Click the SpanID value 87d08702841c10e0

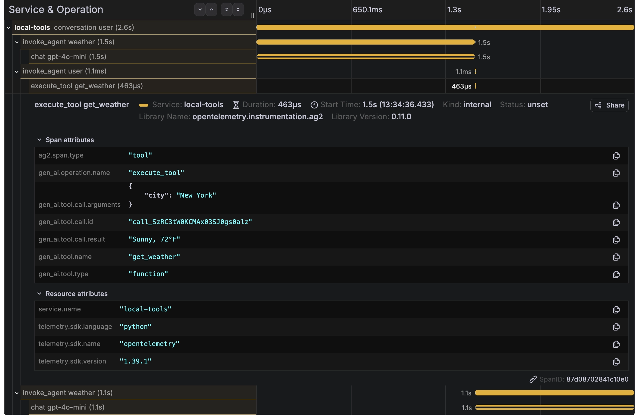[x=597, y=379]
